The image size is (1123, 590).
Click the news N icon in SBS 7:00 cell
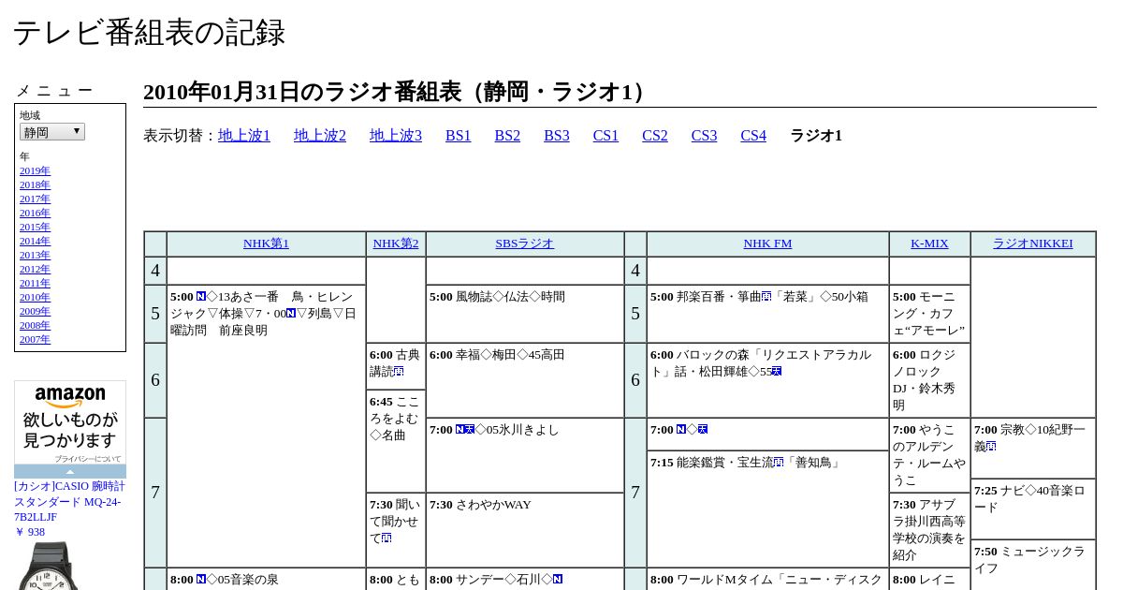pyautogui.click(x=460, y=430)
